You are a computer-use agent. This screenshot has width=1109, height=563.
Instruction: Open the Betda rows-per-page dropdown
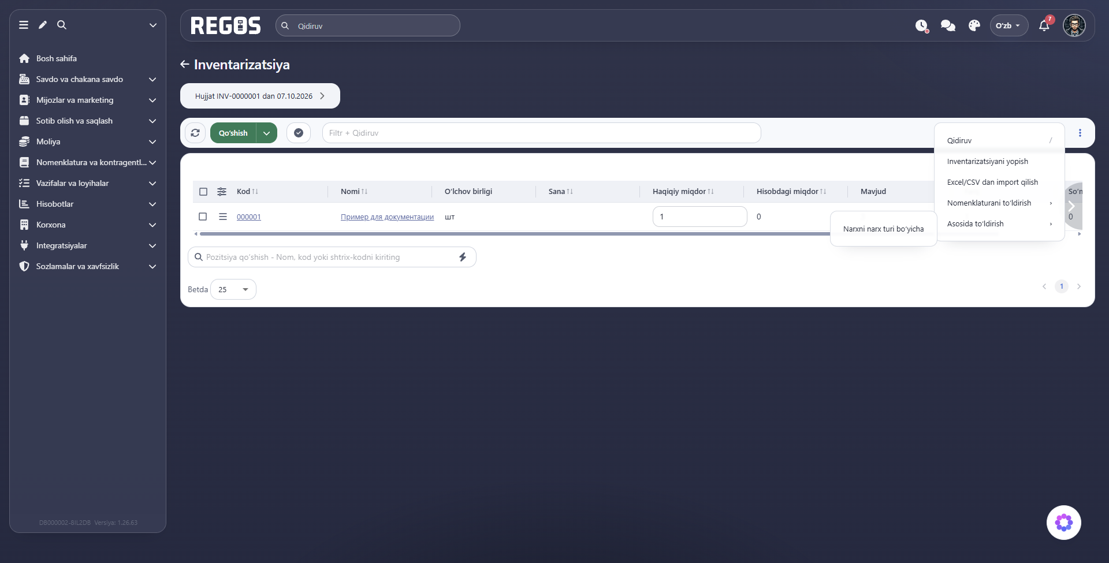(x=233, y=289)
